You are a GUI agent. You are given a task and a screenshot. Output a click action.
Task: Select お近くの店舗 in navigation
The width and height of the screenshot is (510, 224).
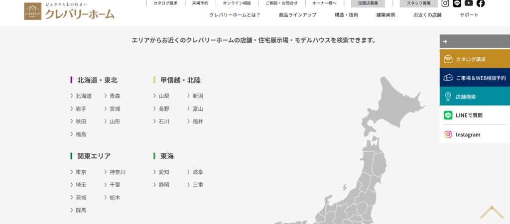tap(427, 15)
